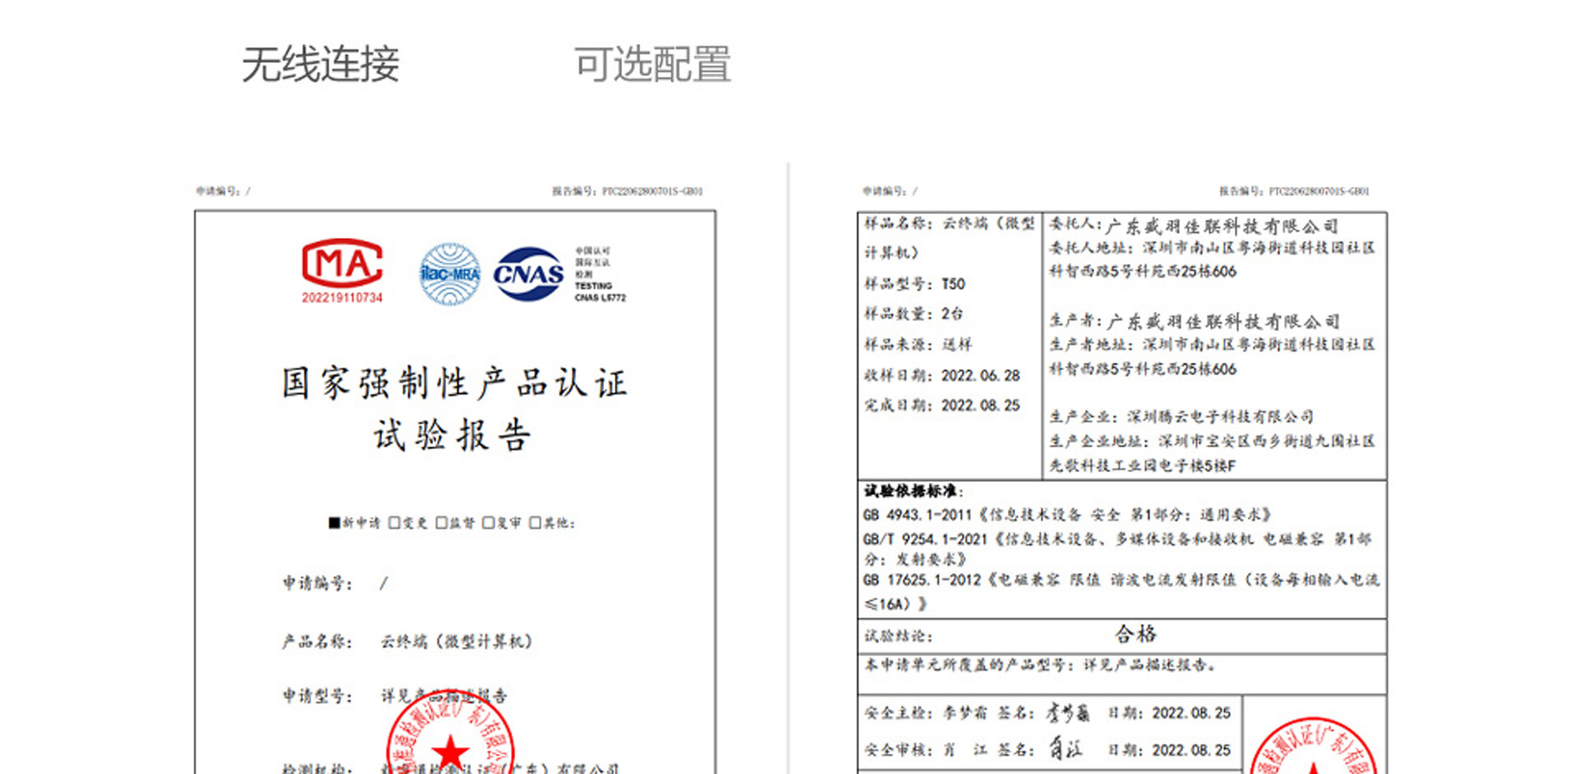Click the 样品数量 2台 line
Image resolution: width=1579 pixels, height=774 pixels.
click(913, 314)
